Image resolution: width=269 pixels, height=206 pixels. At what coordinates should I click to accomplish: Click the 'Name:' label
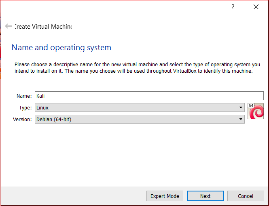pos(24,96)
